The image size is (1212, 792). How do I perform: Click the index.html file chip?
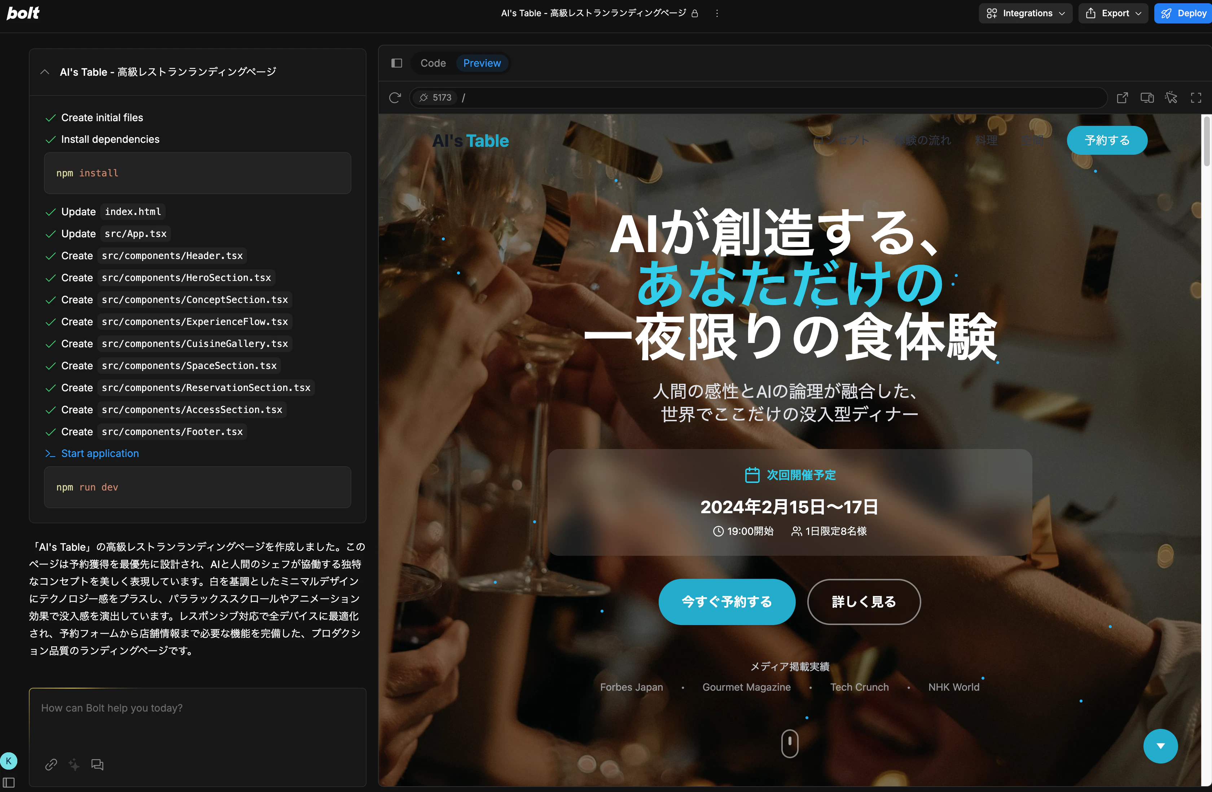tap(133, 211)
